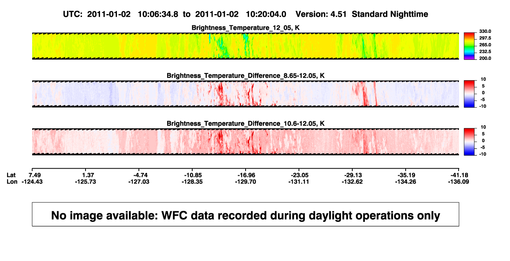The width and height of the screenshot is (510, 261).
Task: Click the 12.05 brightness temperature strip image
Action: pos(245,46)
